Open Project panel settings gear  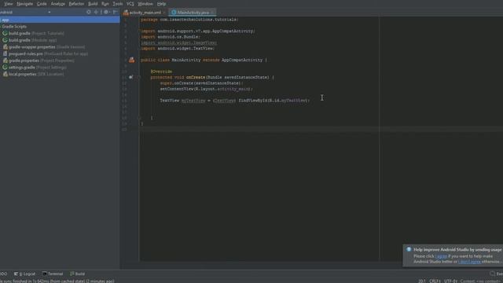tap(106, 12)
